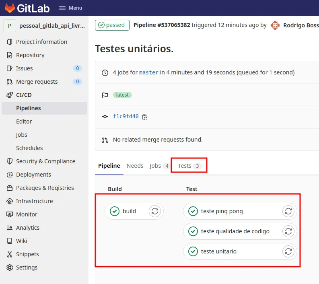The height and width of the screenshot is (284, 319).
Task: Click the Deployments icon
Action: click(x=10, y=175)
